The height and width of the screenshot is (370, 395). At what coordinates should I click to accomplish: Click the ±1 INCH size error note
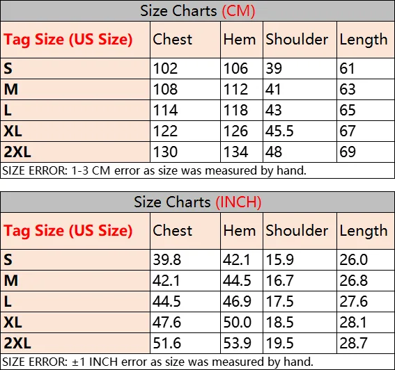pos(157,362)
